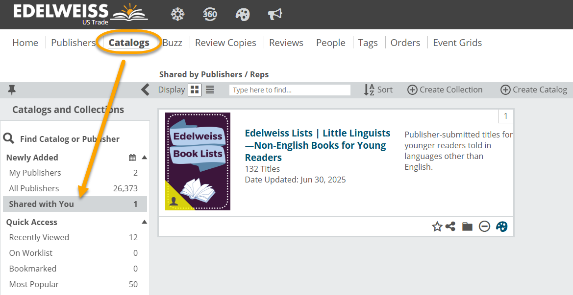Select My Publishers in sidebar

click(x=75, y=173)
